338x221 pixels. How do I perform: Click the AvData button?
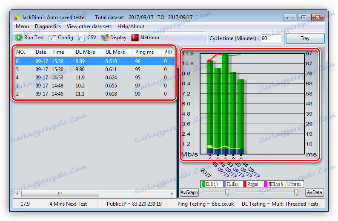pos(314,192)
